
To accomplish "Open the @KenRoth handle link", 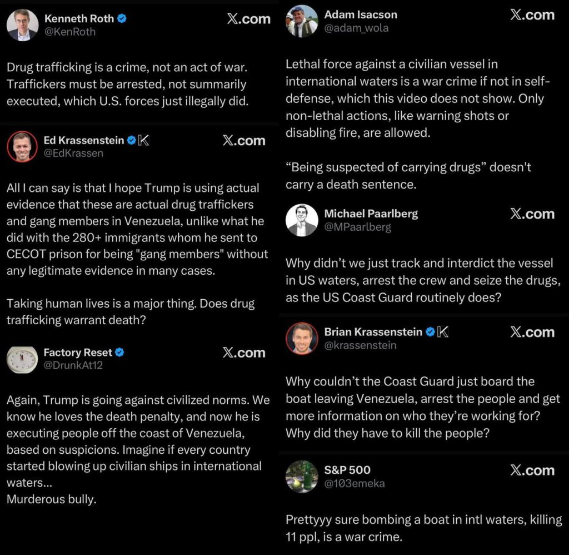I will (70, 32).
